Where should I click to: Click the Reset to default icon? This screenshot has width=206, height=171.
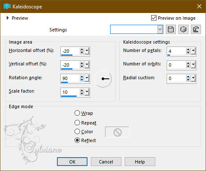(x=196, y=29)
